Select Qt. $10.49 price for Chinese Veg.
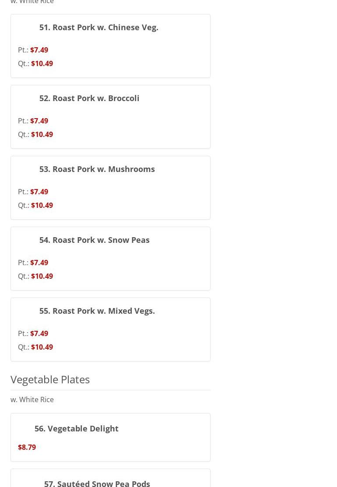The height and width of the screenshot is (487, 337). pyautogui.click(x=35, y=64)
